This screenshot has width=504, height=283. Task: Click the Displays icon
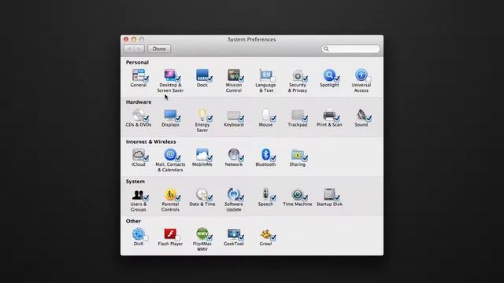pyautogui.click(x=170, y=115)
